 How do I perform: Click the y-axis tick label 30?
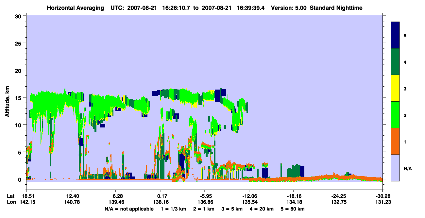click(x=19, y=16)
